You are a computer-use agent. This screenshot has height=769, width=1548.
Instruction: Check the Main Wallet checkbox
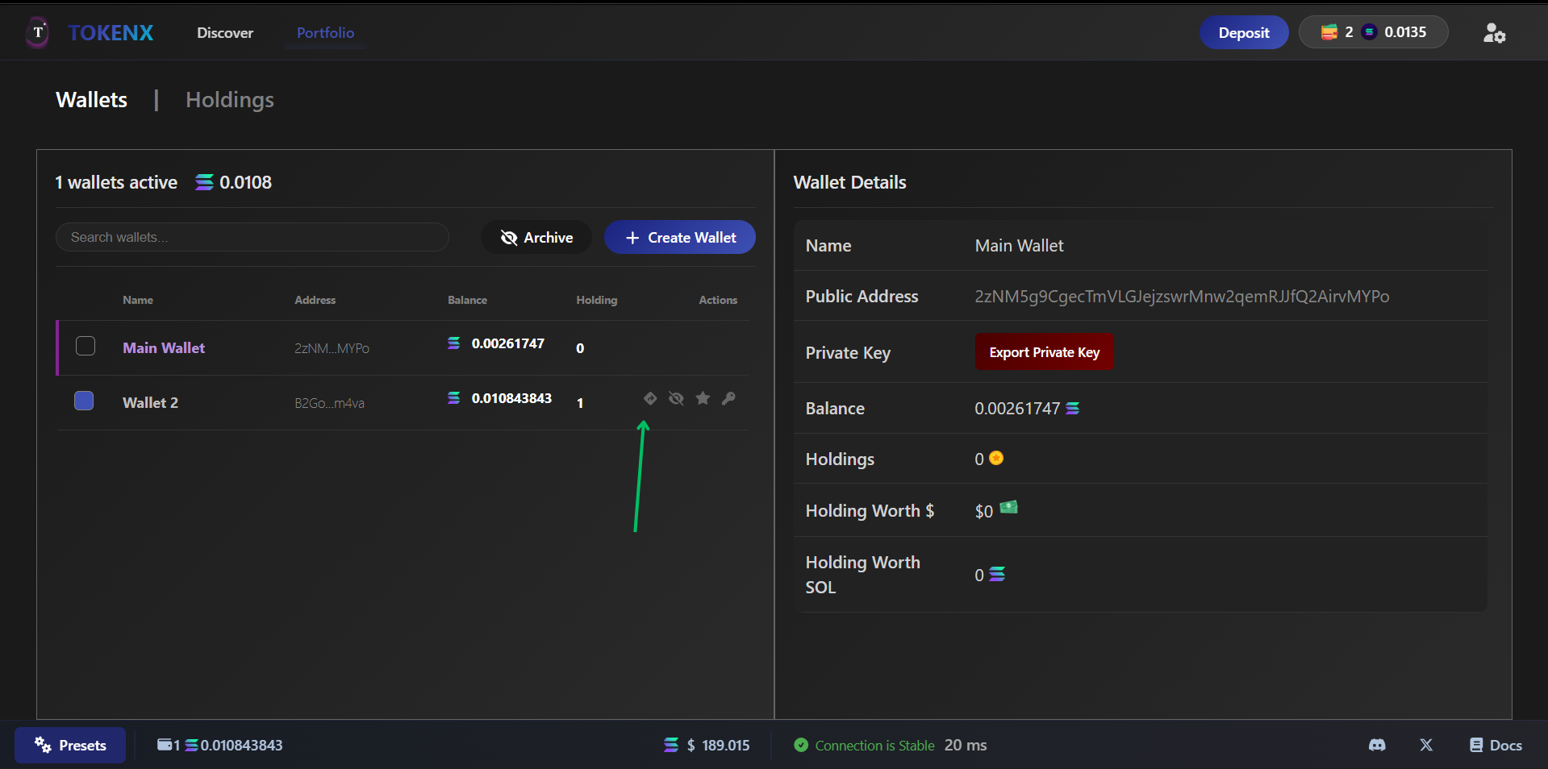(85, 346)
